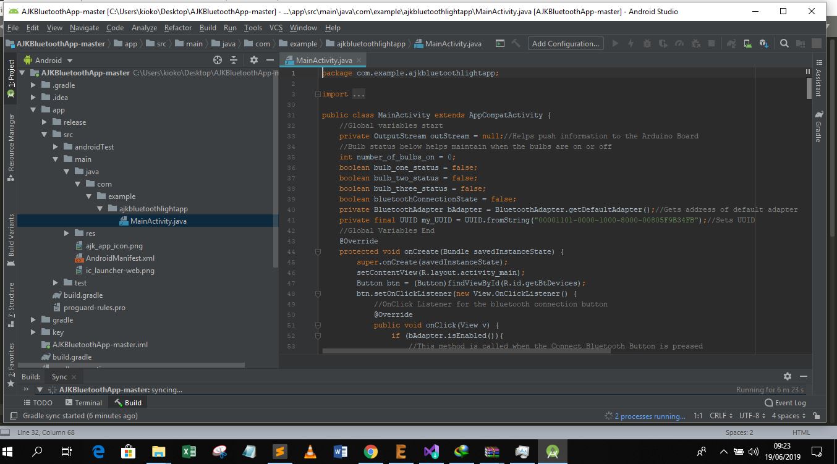
Task: Open the Refactor menu
Action: [x=177, y=28]
